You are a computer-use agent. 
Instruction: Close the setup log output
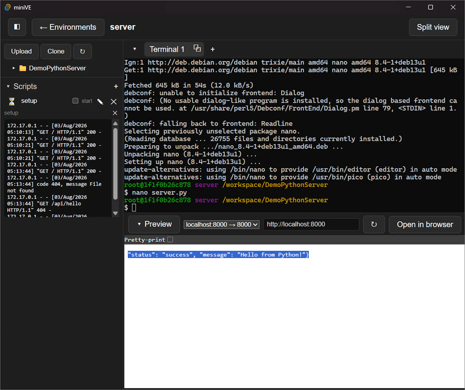point(115,113)
